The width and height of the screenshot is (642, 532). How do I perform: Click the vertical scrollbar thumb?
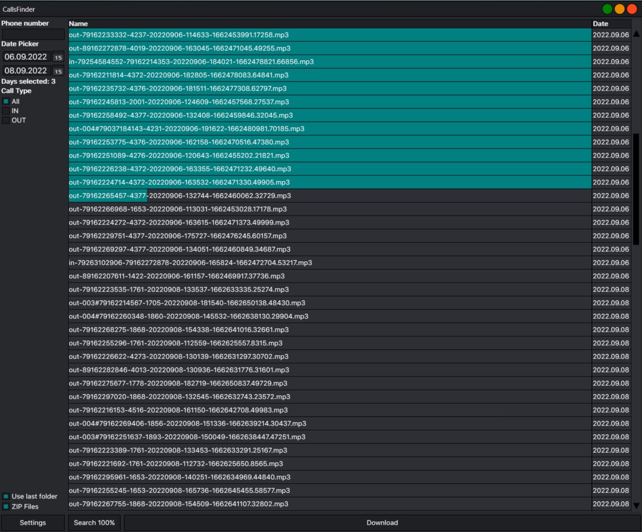[x=636, y=189]
